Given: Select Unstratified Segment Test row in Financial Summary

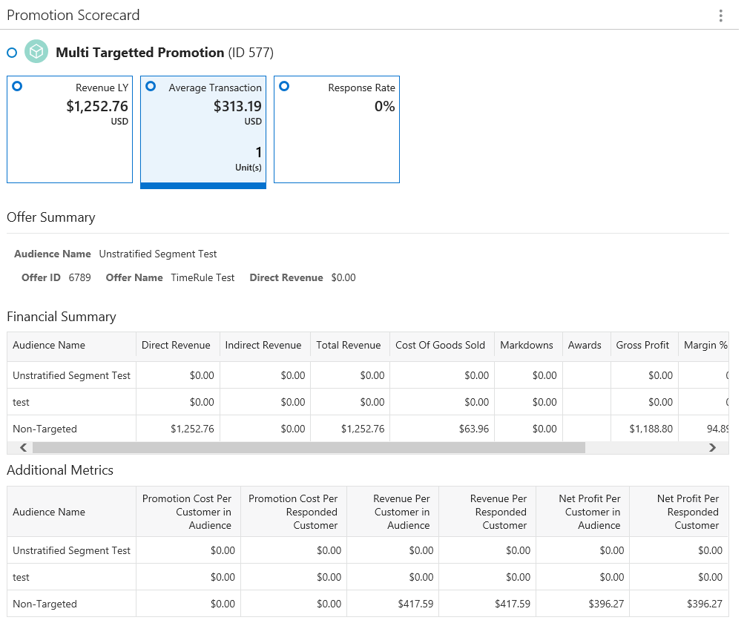Looking at the screenshot, I should click(368, 375).
